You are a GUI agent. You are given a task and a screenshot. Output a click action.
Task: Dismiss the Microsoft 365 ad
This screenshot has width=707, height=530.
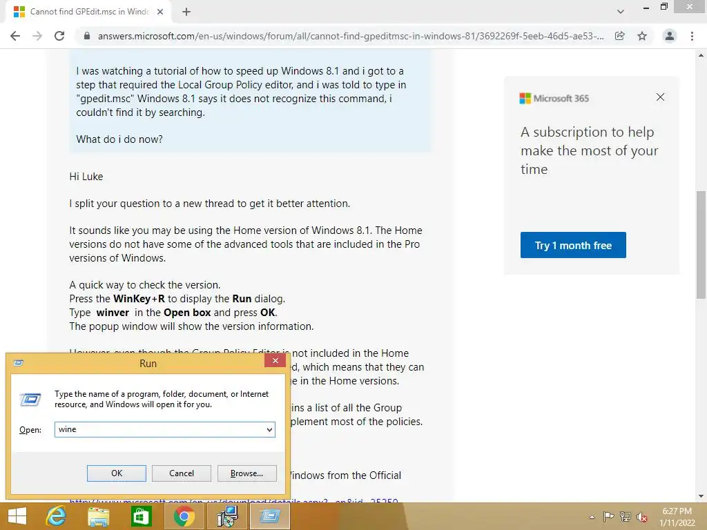[x=660, y=97]
